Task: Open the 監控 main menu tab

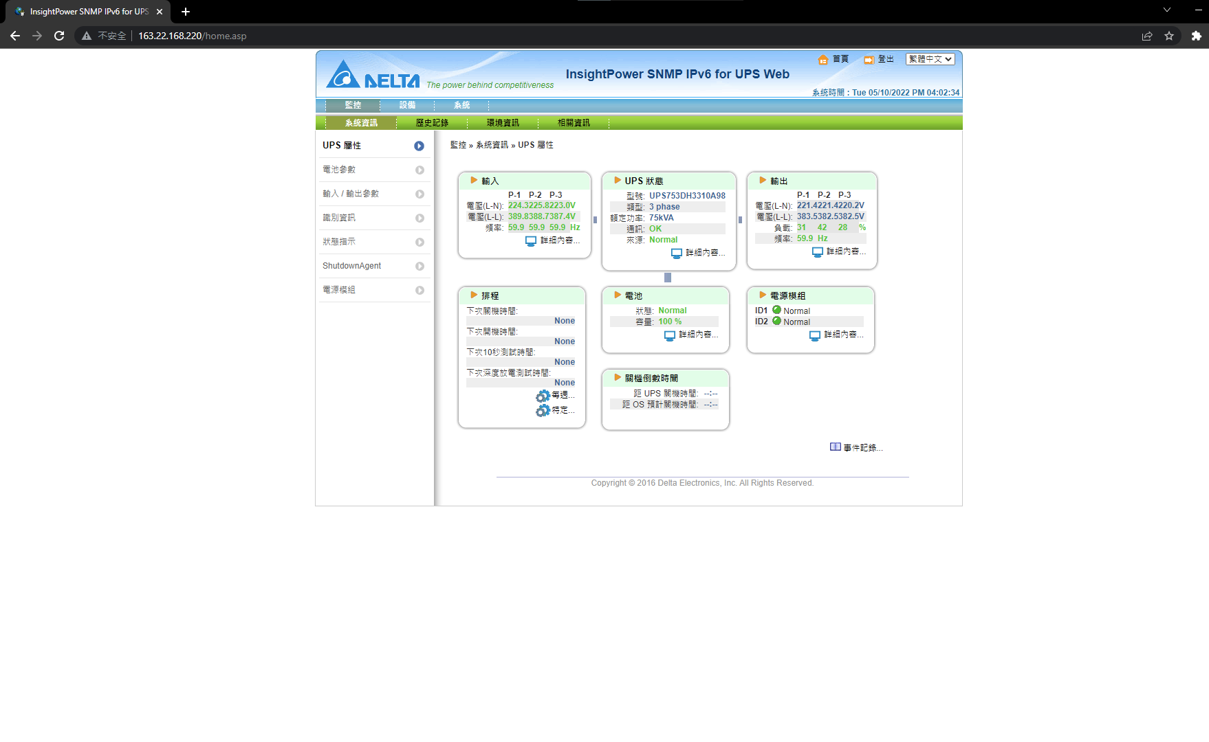Action: click(x=353, y=105)
